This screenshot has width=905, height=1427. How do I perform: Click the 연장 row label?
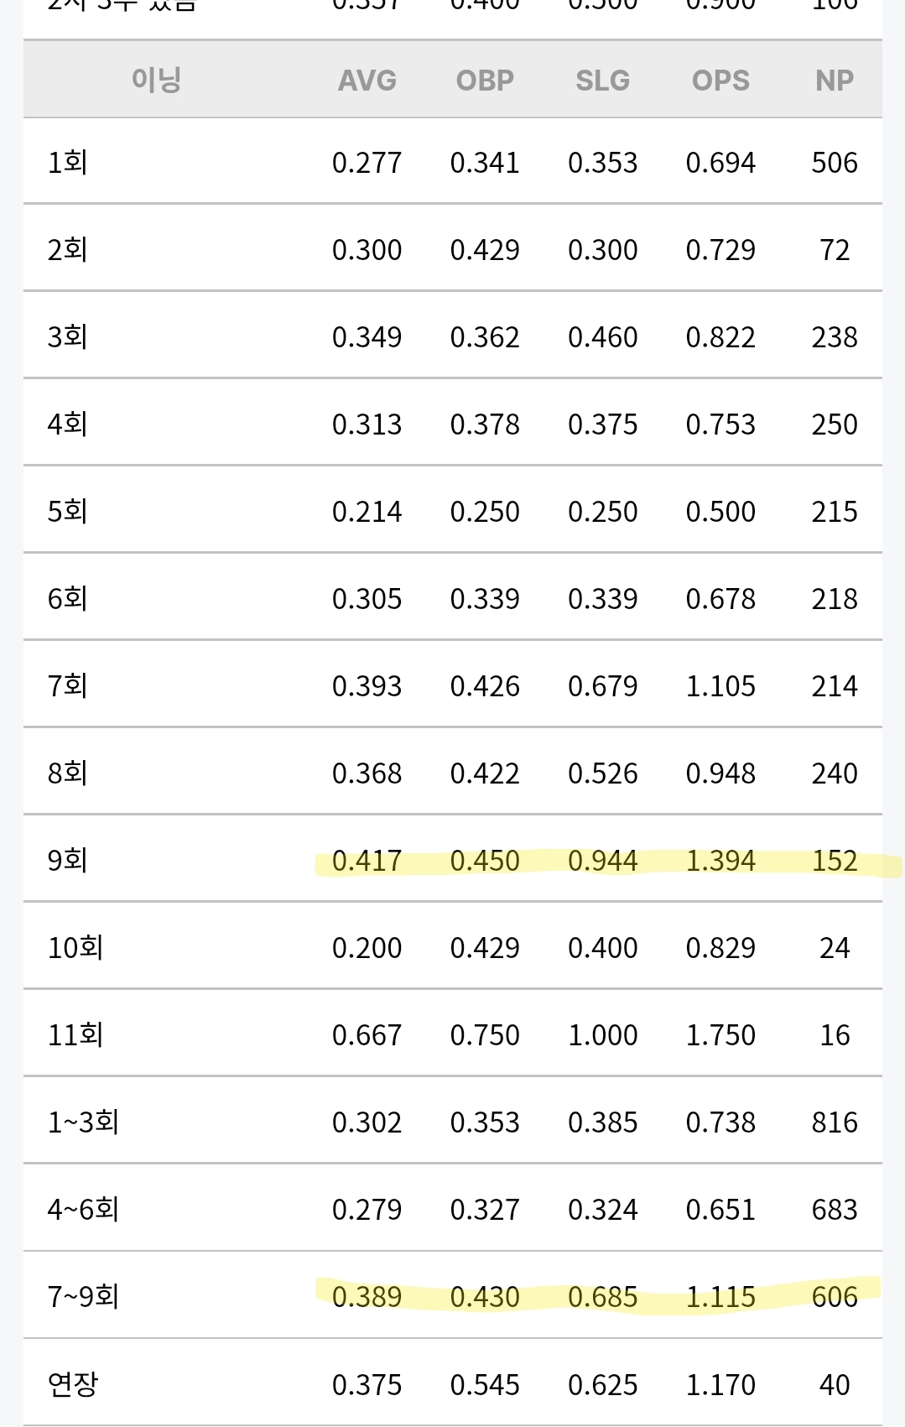tap(73, 1383)
